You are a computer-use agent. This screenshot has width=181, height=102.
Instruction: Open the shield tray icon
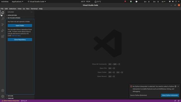[x=131, y=2]
